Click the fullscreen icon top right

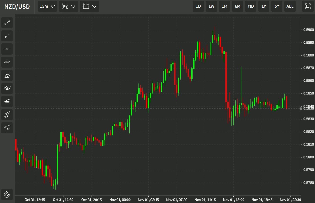click(x=308, y=6)
